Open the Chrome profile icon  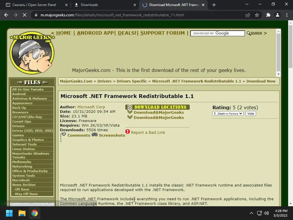(x=278, y=15)
